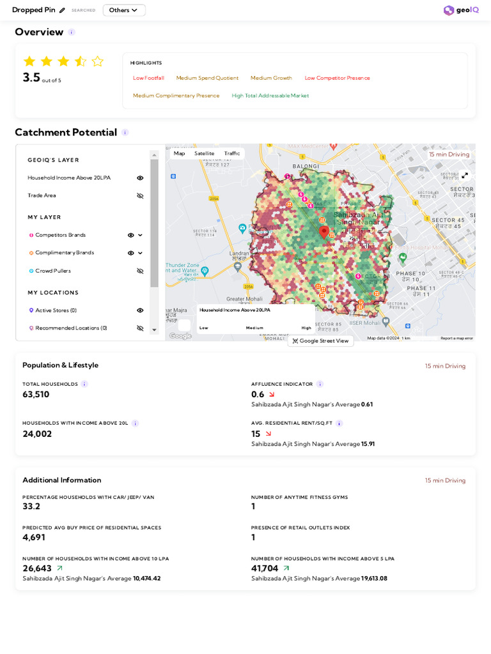The width and height of the screenshot is (491, 654).
Task: Click the Low Footfall highlight
Action: click(148, 78)
